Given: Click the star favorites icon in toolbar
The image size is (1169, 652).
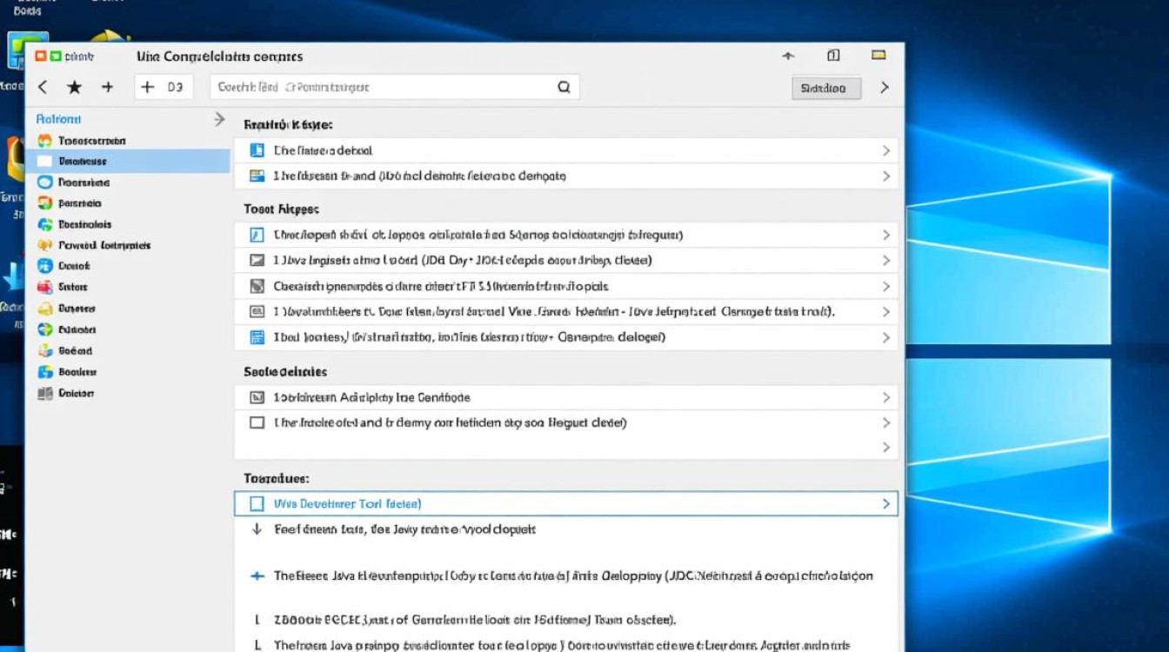Looking at the screenshot, I should pyautogui.click(x=75, y=87).
